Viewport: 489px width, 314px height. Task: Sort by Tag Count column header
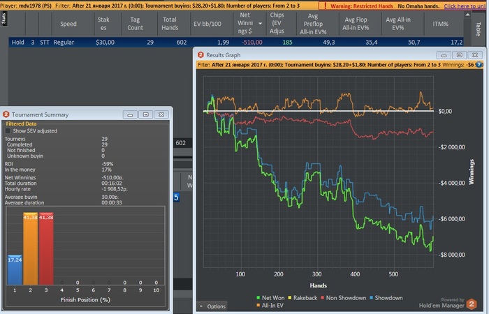(x=135, y=24)
